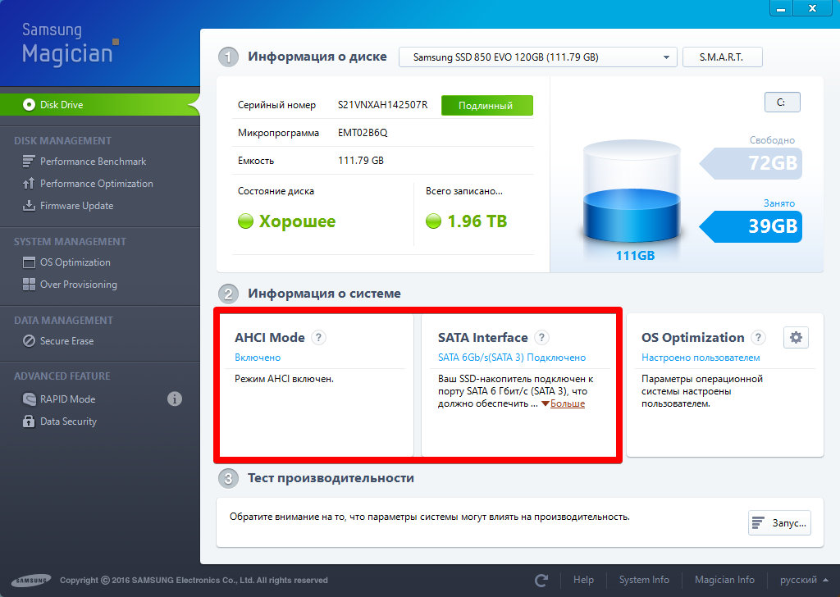Start performance test with Запус... button
This screenshot has width=840, height=597.
coord(779,523)
